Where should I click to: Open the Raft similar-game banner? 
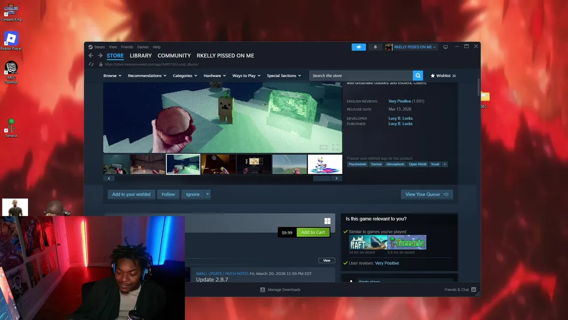point(368,242)
